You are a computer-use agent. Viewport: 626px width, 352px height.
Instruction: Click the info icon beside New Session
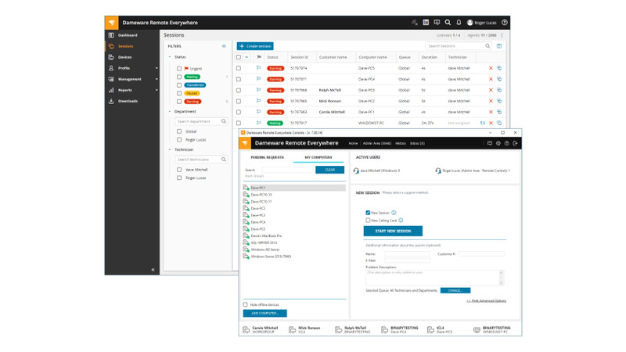tap(394, 213)
